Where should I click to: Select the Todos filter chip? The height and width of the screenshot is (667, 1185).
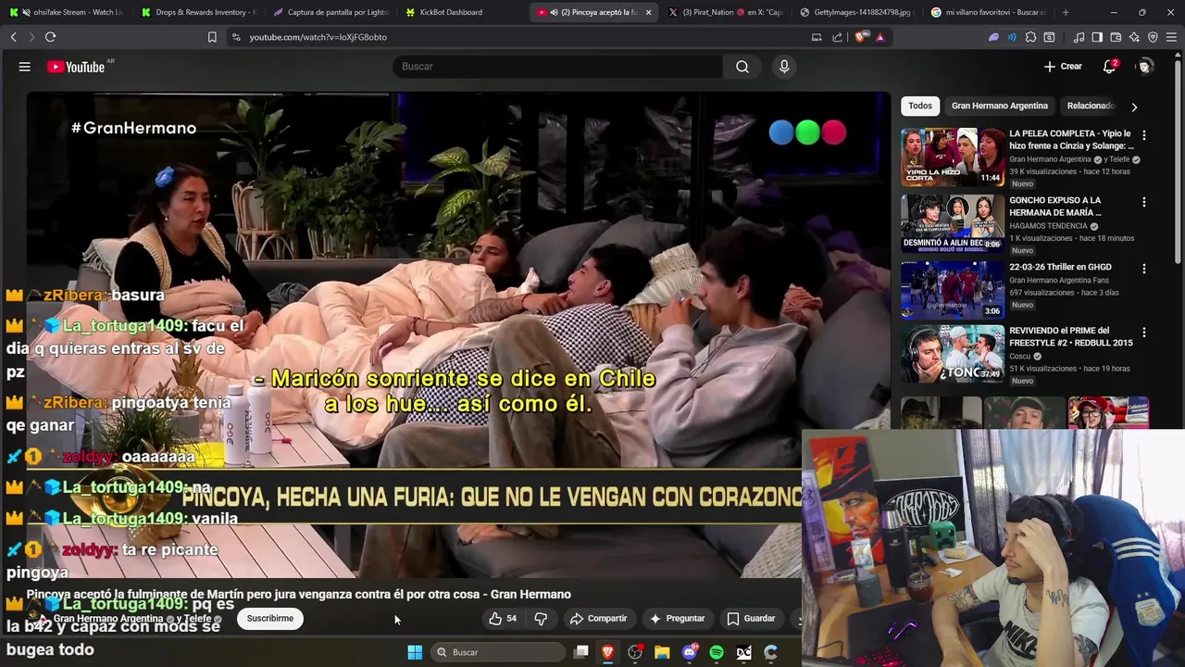pos(920,106)
